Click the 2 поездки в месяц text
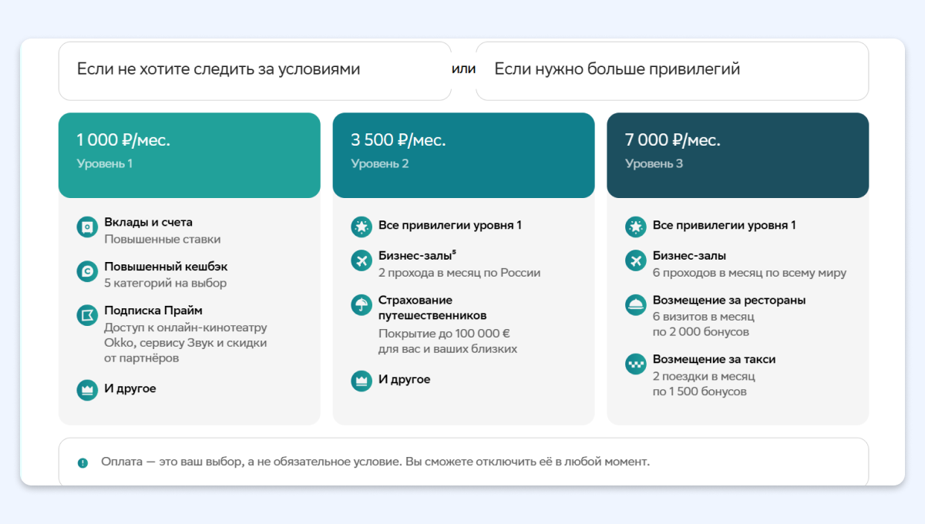This screenshot has width=925, height=524. [x=704, y=377]
